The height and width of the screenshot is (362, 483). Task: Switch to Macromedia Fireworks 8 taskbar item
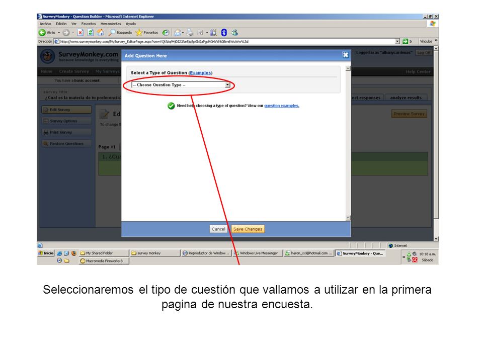click(x=104, y=261)
